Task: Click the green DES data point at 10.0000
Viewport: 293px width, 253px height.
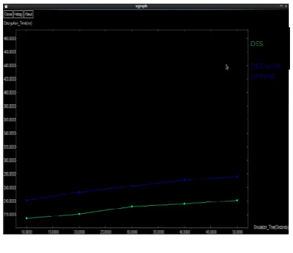Action: [27, 218]
